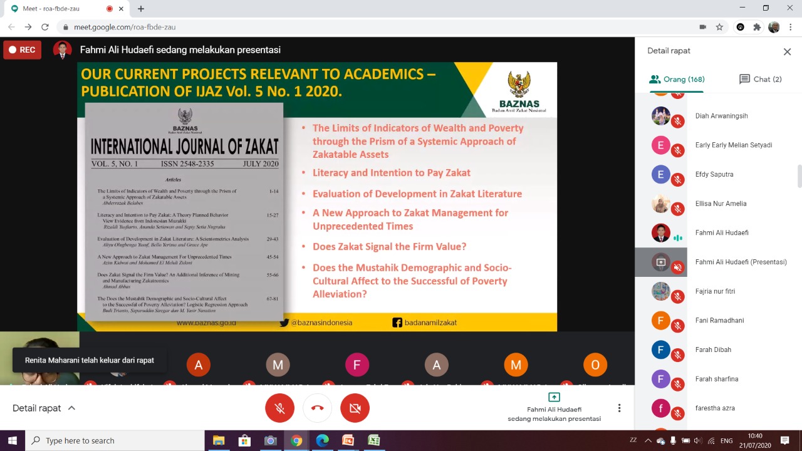The width and height of the screenshot is (802, 451).
Task: Click Fahmi Ali Hudaefi presenting button
Action: [x=554, y=407]
